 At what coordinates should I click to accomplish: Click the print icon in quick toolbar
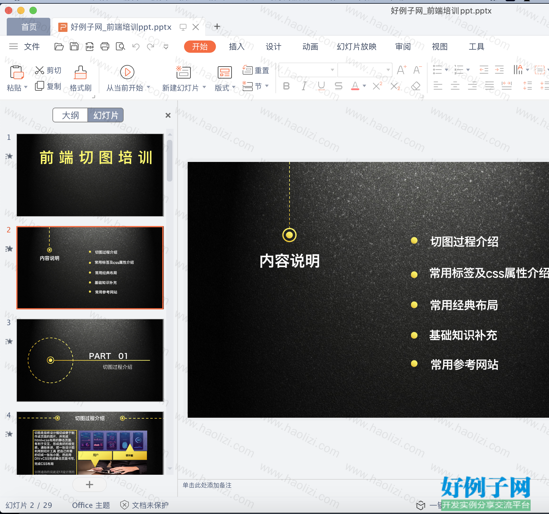pyautogui.click(x=105, y=47)
